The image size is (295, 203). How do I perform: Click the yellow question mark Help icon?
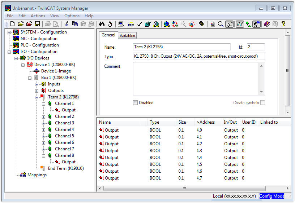pyautogui.click(x=283, y=24)
